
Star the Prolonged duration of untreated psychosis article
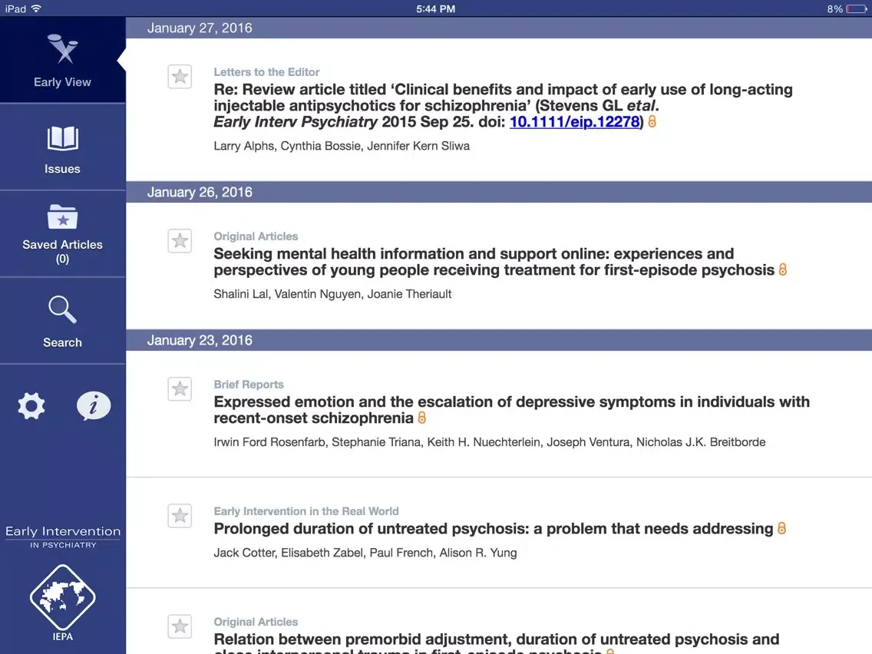pos(180,516)
